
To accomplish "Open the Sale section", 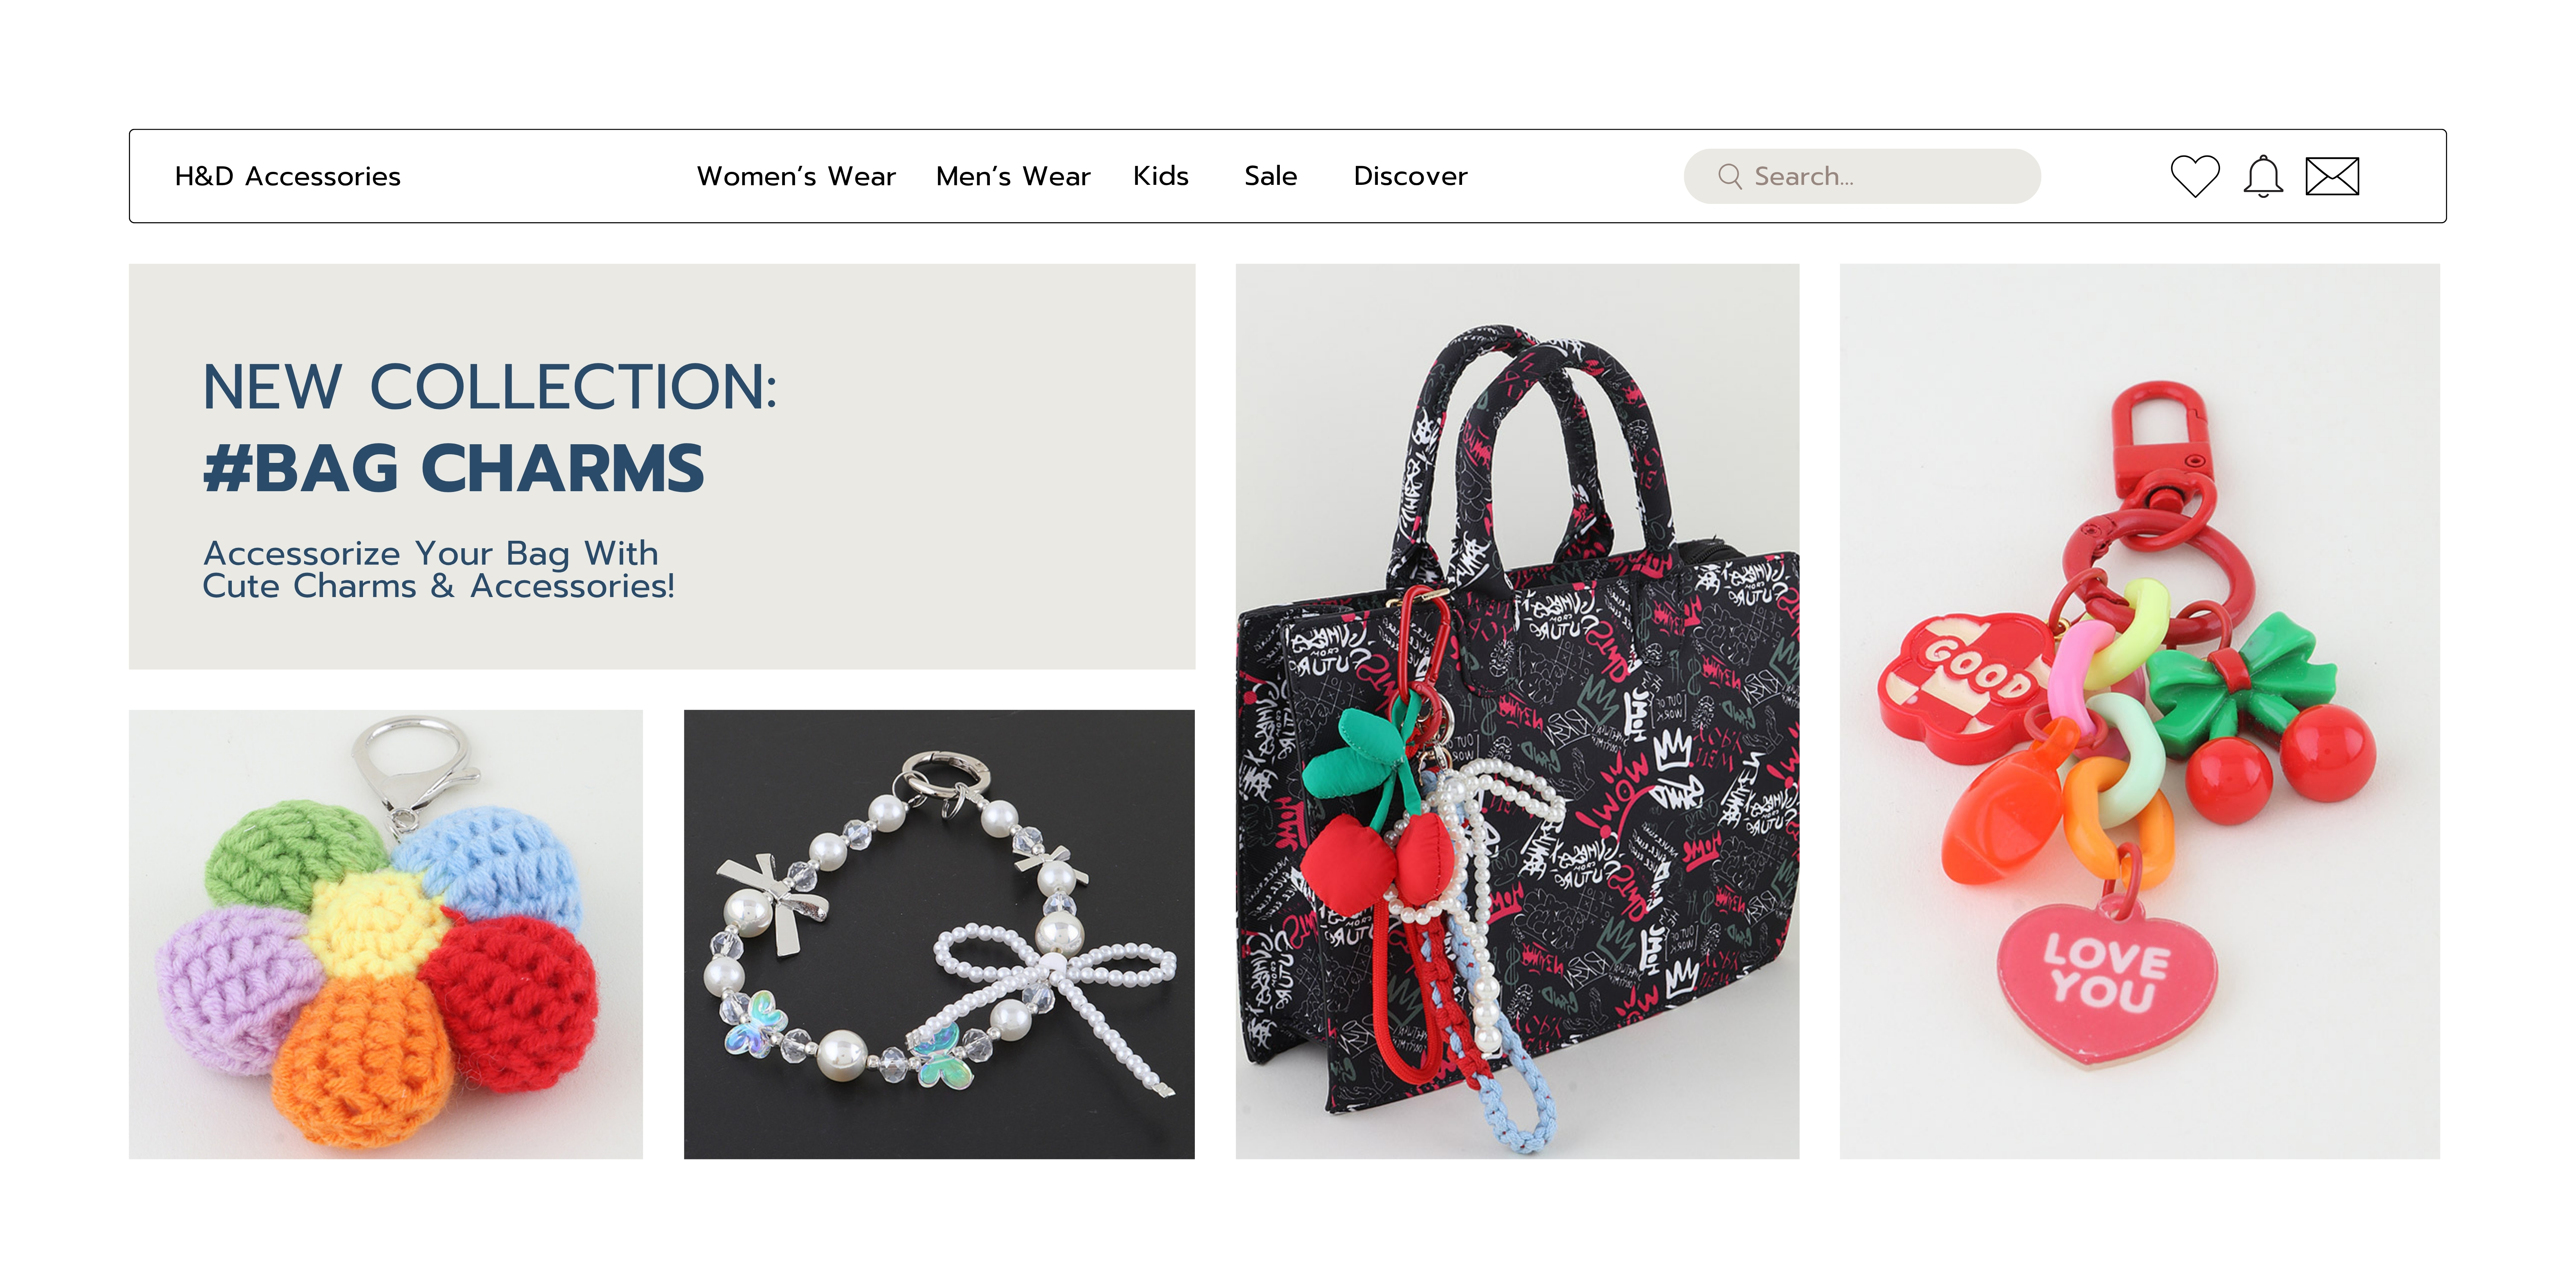I will pos(1271,176).
